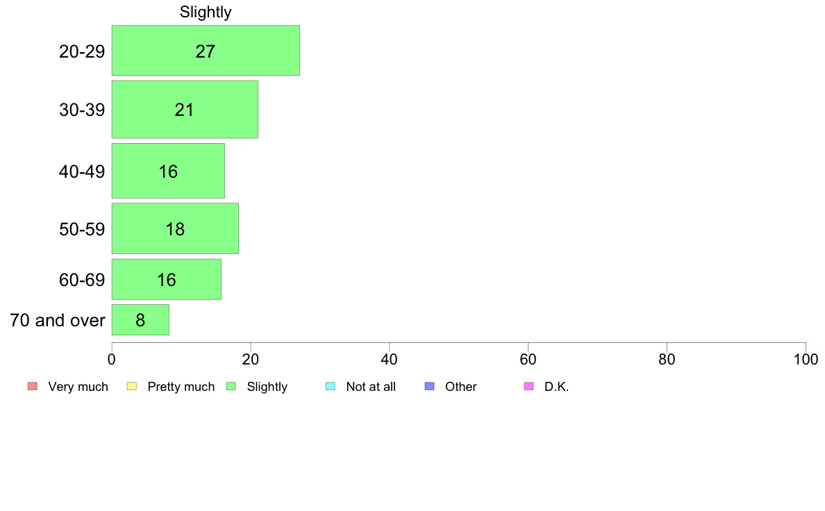
Task: Click the 100 tick on the x-axis
Action: 806,360
